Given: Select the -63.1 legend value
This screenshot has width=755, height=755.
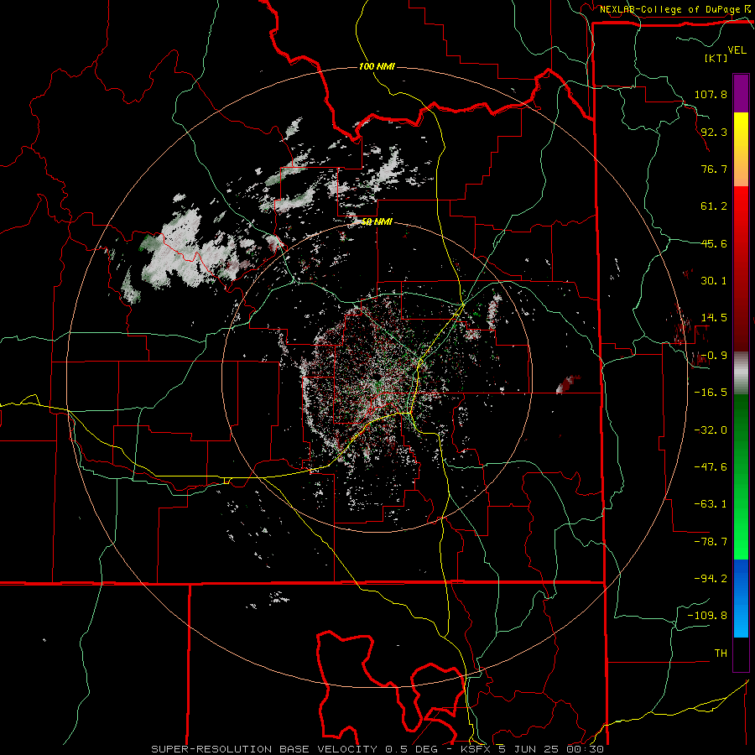Looking at the screenshot, I should pyautogui.click(x=711, y=504).
